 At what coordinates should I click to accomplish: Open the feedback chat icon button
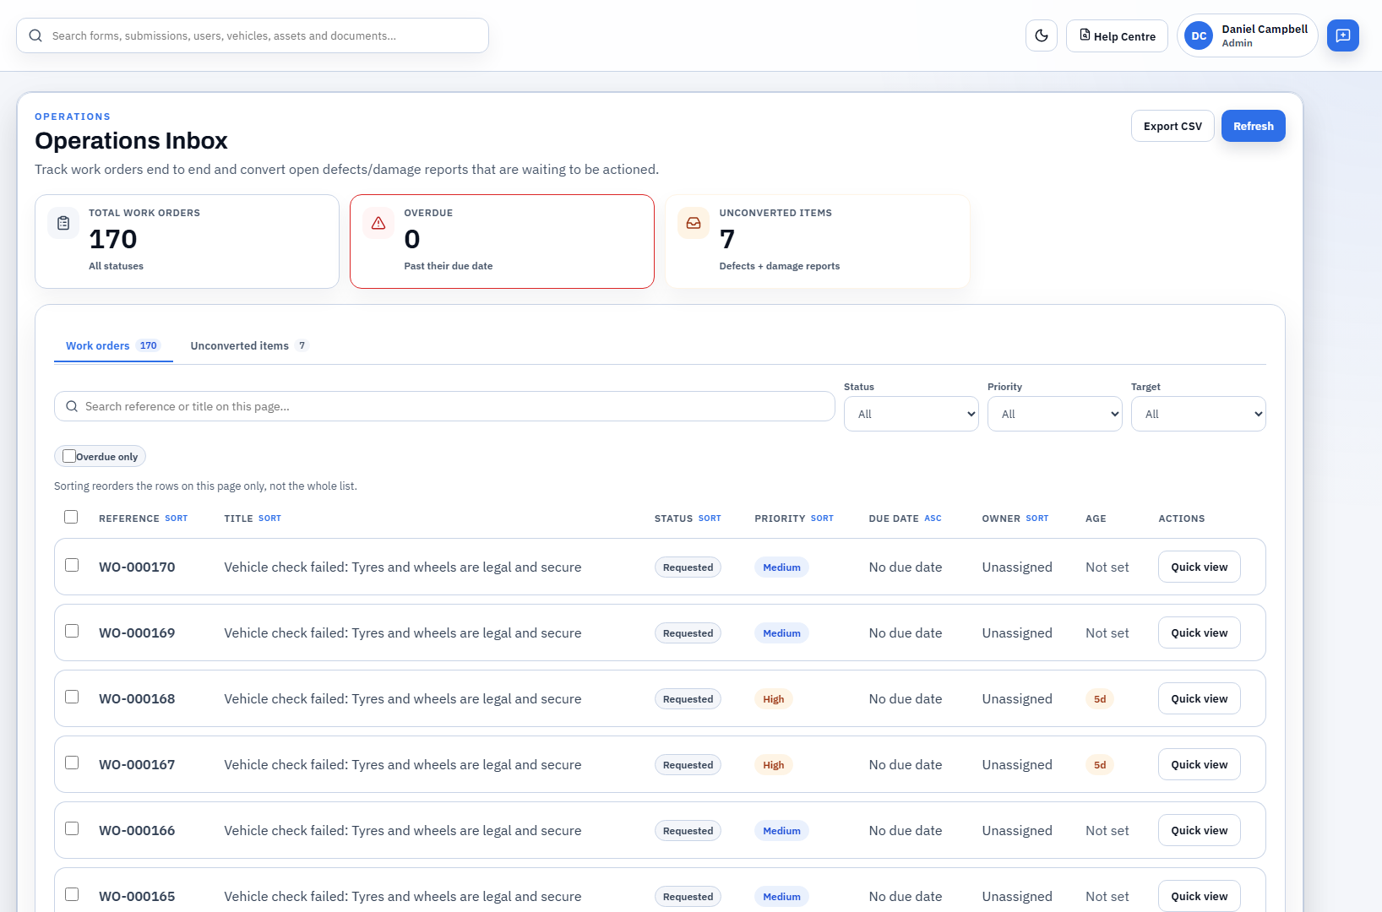[1343, 35]
